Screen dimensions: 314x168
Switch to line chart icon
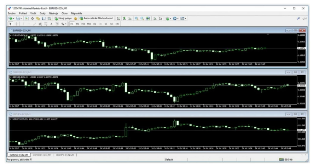pos(130,18)
